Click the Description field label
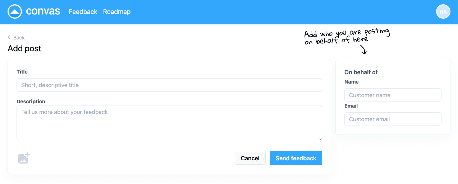458x184 pixels. [x=31, y=102]
